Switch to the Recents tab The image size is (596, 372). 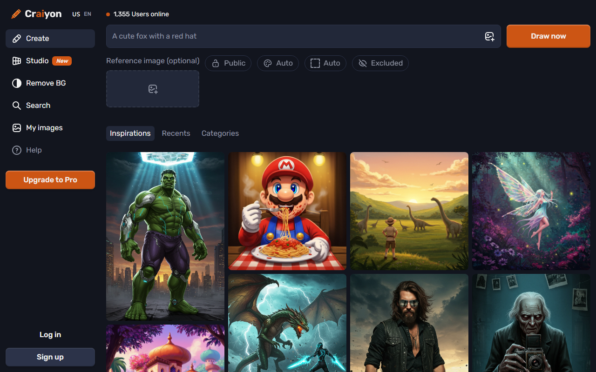coord(176,133)
